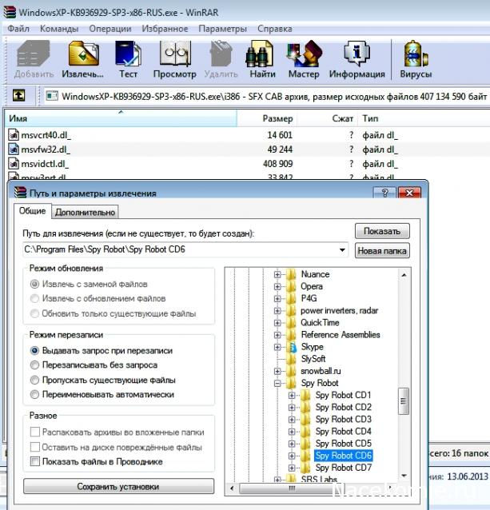Toggle Распаковать архивы во вложенные папки

(x=35, y=432)
